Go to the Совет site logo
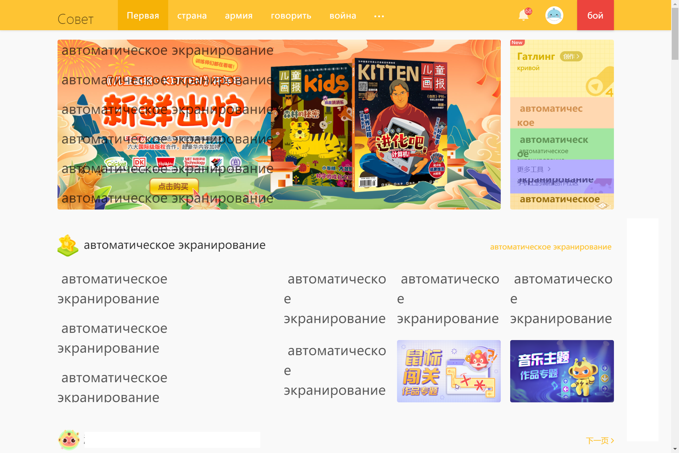 pos(75,19)
